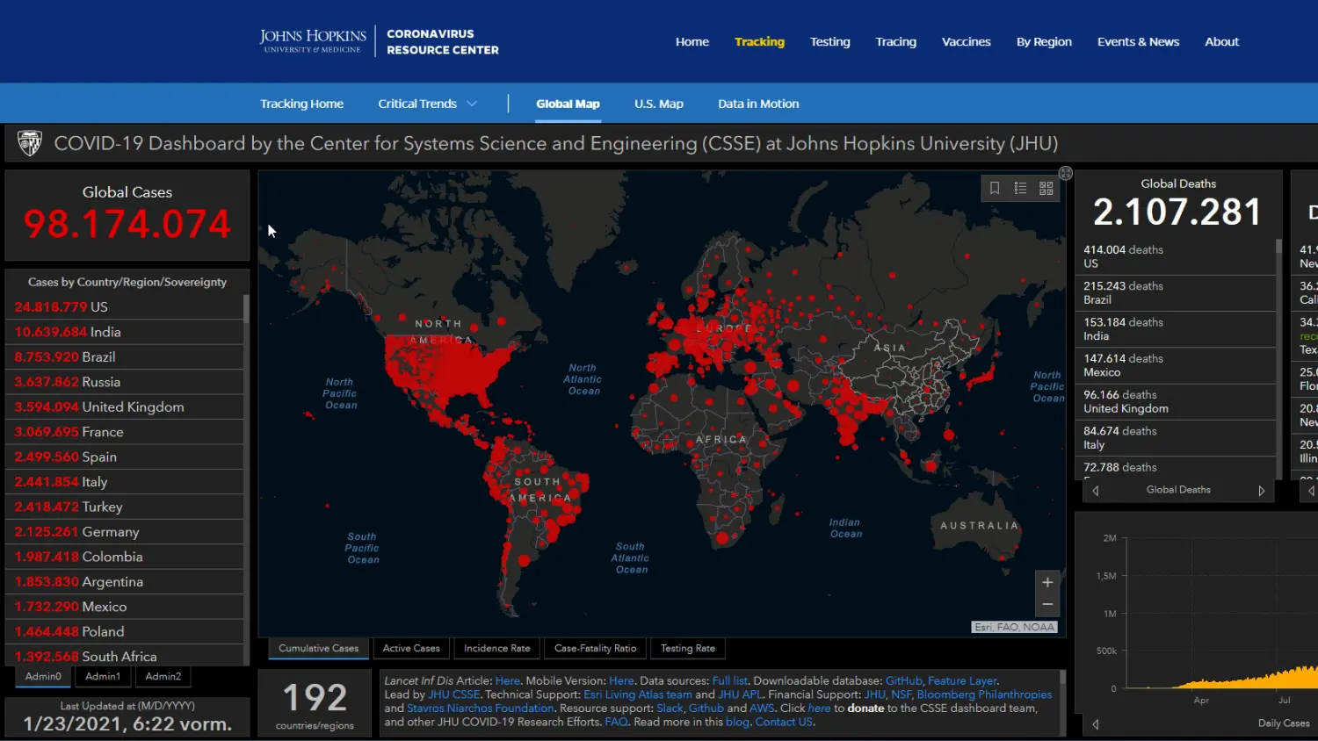Show the Incidence Rate map layer

[x=497, y=649]
